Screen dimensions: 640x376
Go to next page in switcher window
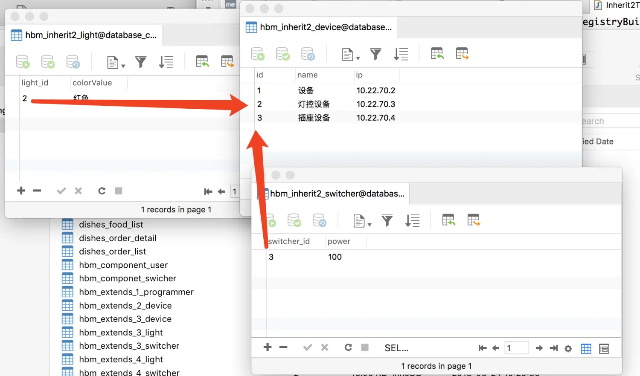(539, 348)
